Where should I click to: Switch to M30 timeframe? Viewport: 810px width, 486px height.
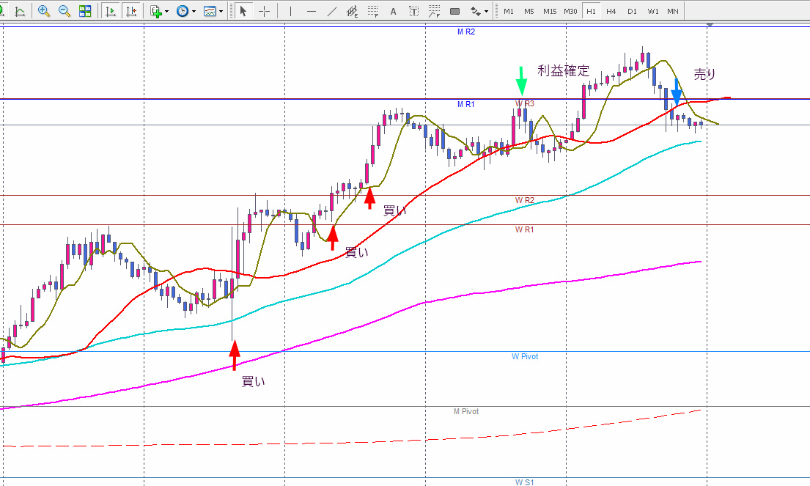(x=570, y=11)
